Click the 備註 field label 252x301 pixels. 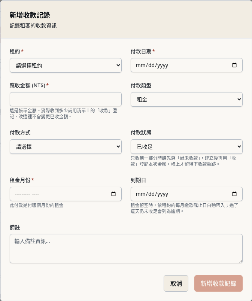[15, 227]
